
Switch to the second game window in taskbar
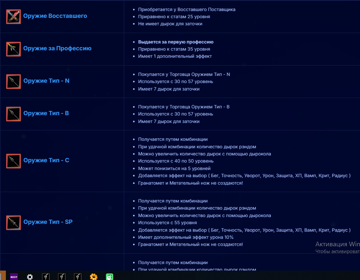[61, 277]
